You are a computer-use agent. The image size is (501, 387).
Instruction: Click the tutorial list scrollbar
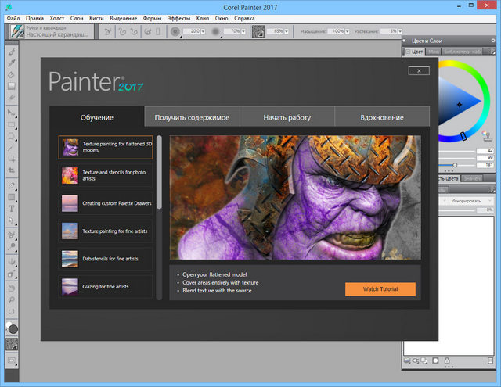point(160,172)
